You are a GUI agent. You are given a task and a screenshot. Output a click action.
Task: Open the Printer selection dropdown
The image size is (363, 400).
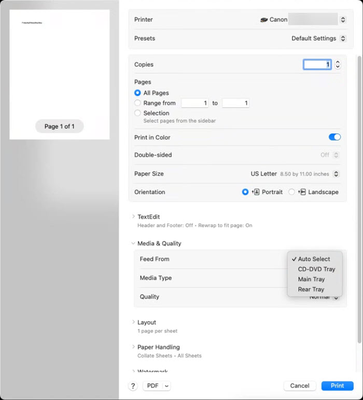pyautogui.click(x=343, y=20)
